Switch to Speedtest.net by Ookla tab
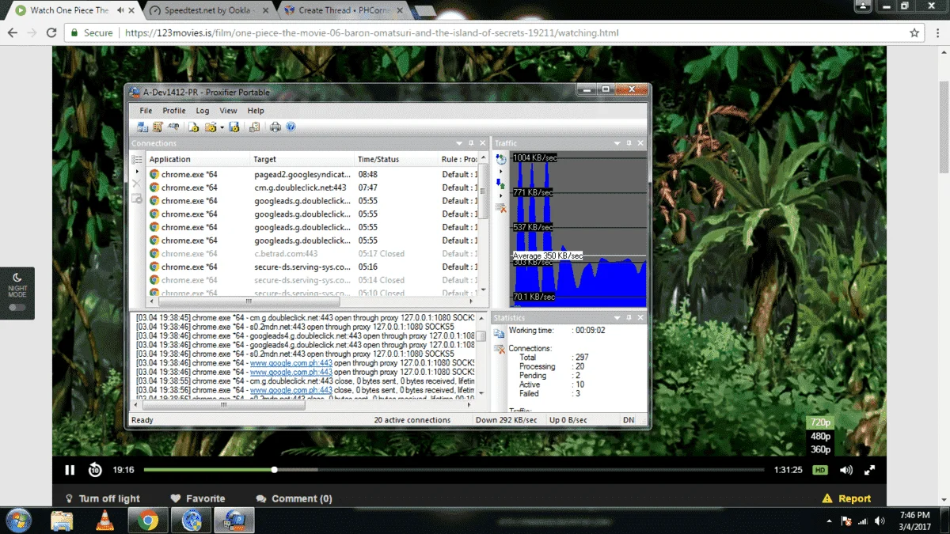Screen dimensions: 950x534 (x=207, y=10)
